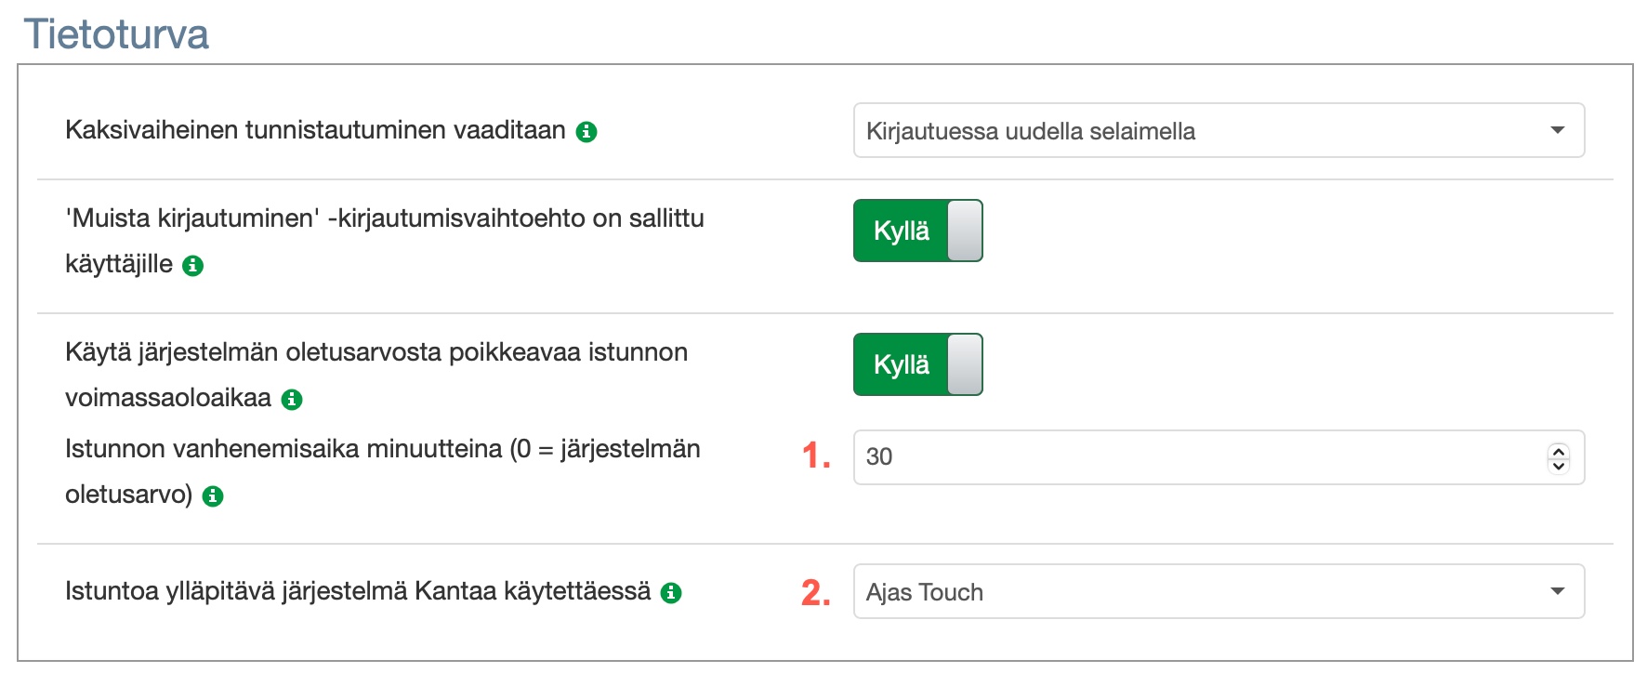1647x673 pixels.
Task: Click the red number 1 marker
Action: (x=815, y=455)
